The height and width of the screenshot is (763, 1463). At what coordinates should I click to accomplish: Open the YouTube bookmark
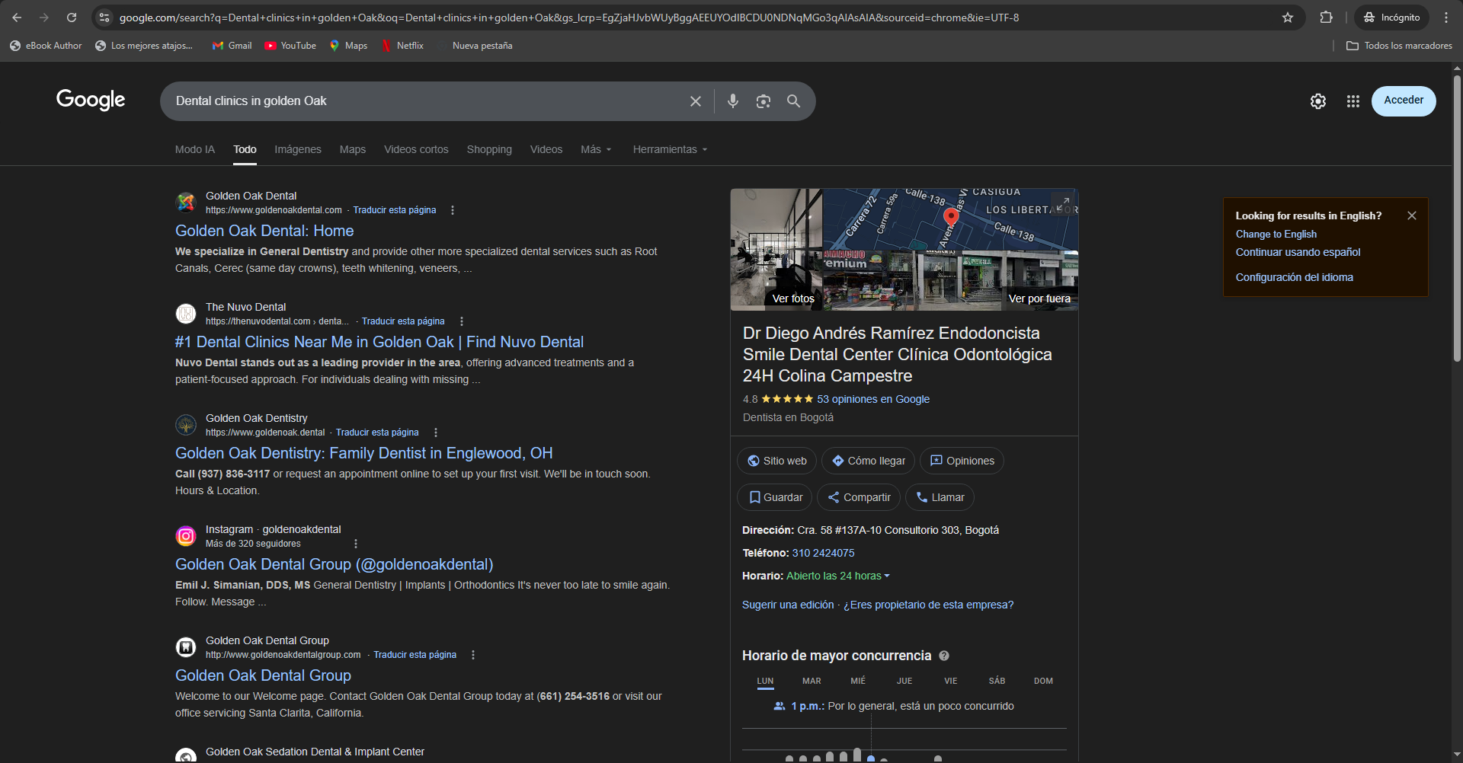(x=290, y=46)
